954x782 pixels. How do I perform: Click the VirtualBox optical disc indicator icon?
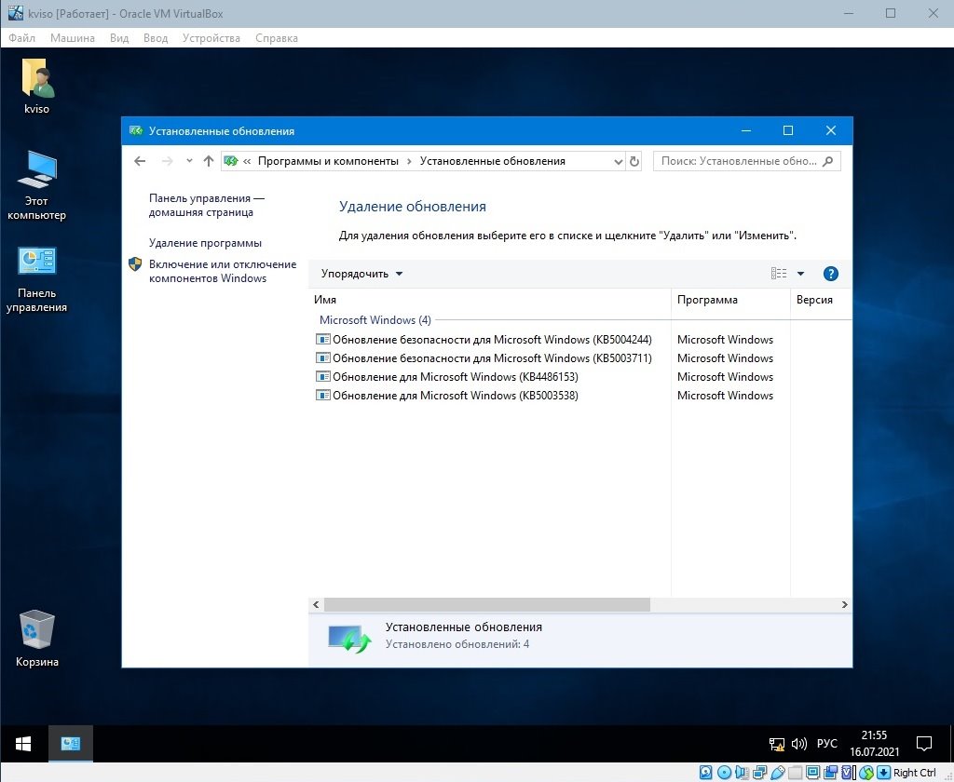click(x=724, y=773)
